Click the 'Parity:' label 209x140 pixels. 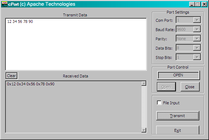point(161,39)
